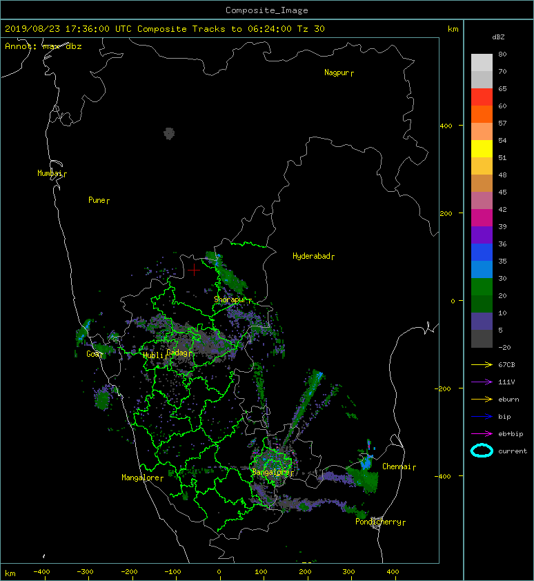Click the 200 km vertical axis label
This screenshot has width=534, height=581.
click(446, 213)
